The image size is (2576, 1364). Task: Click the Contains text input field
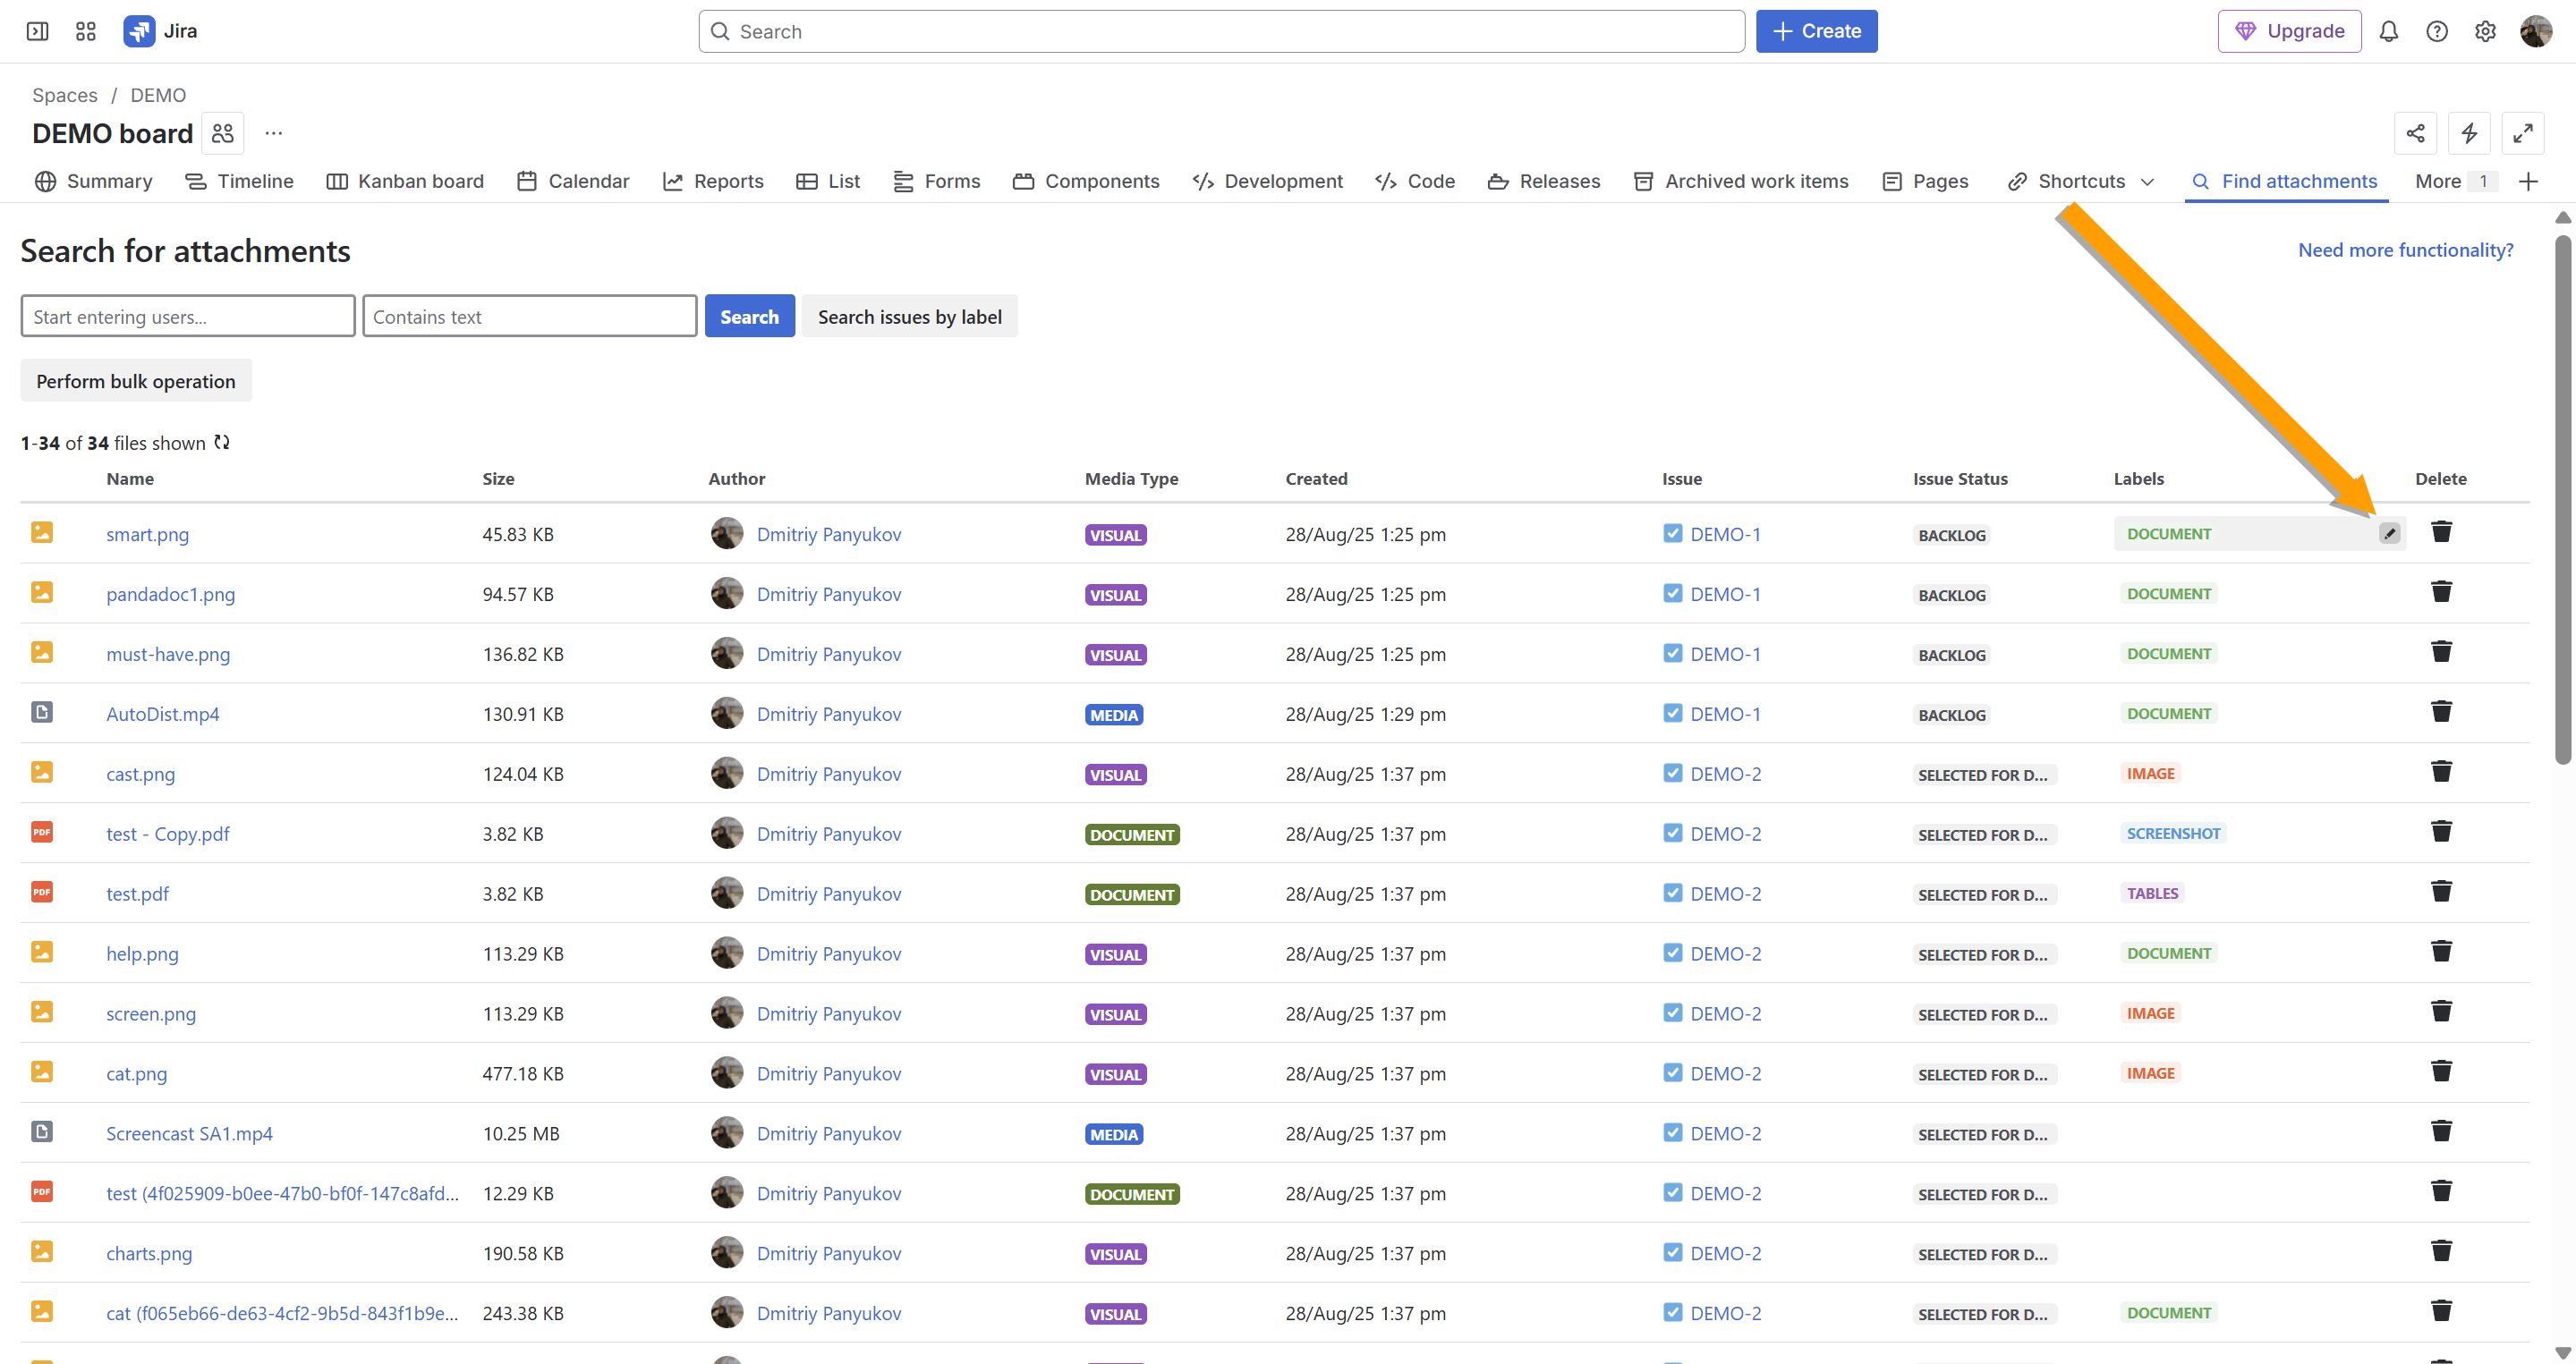tap(529, 317)
